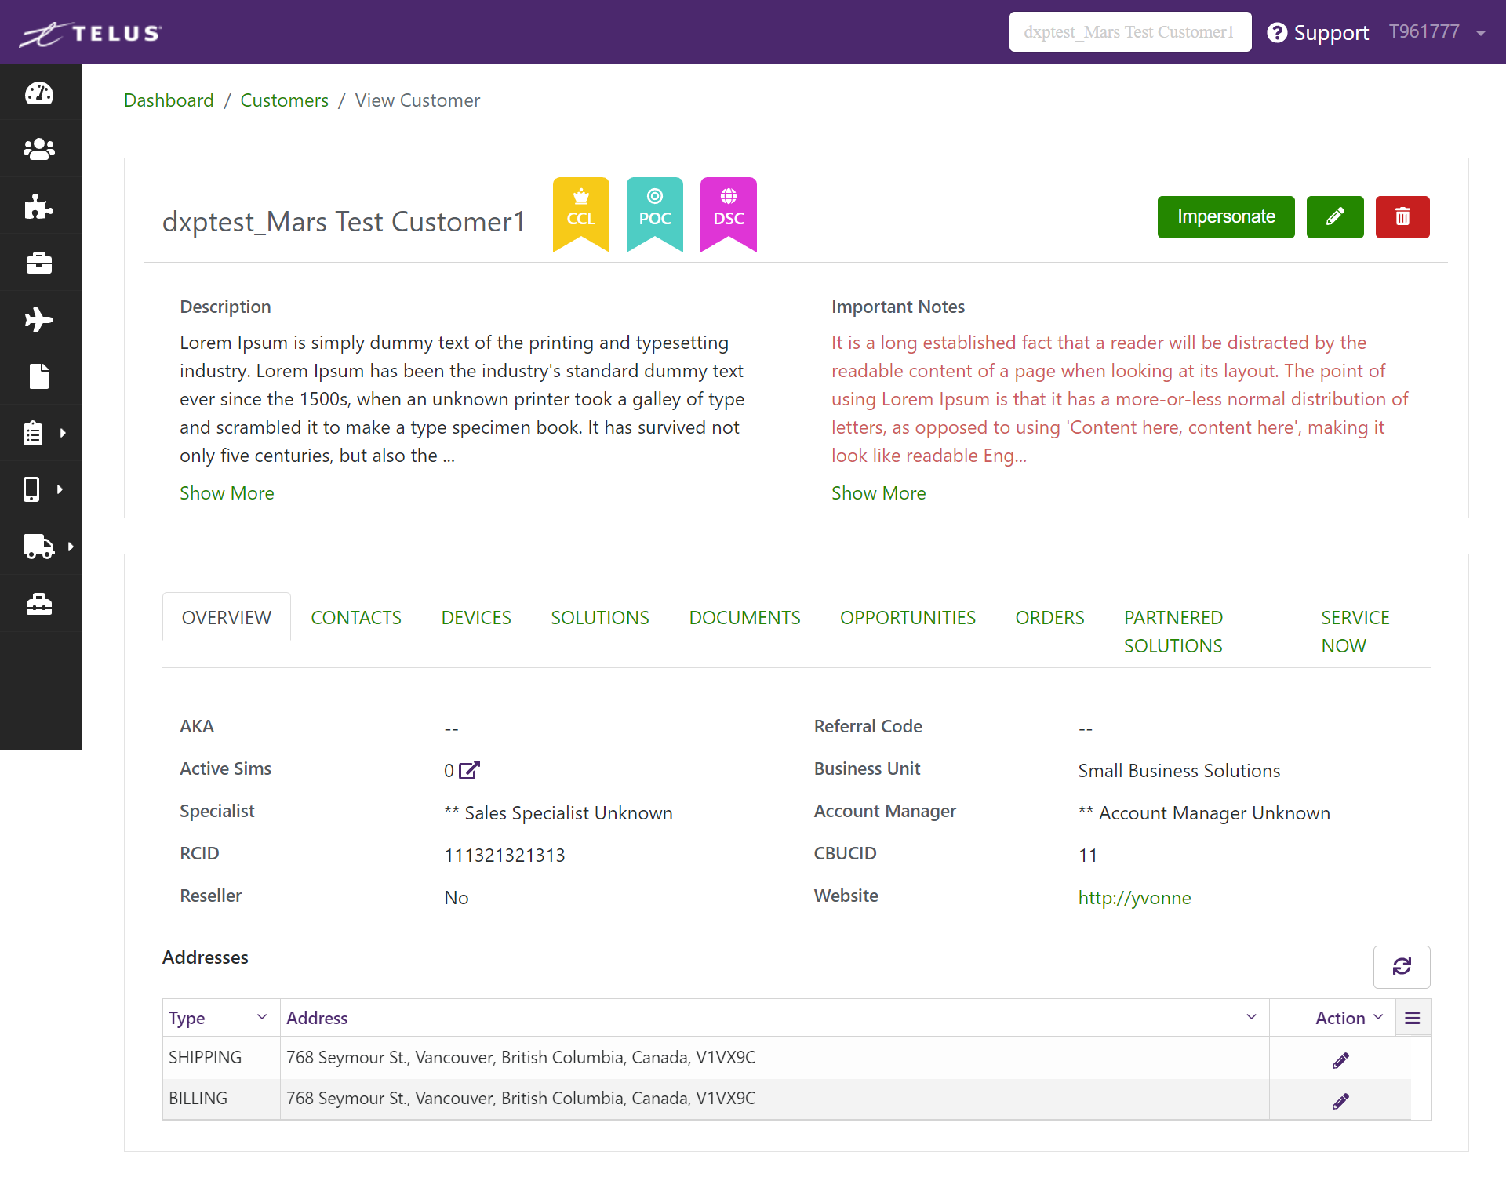Click the customer name heading
1506x1188 pixels.
coord(344,222)
